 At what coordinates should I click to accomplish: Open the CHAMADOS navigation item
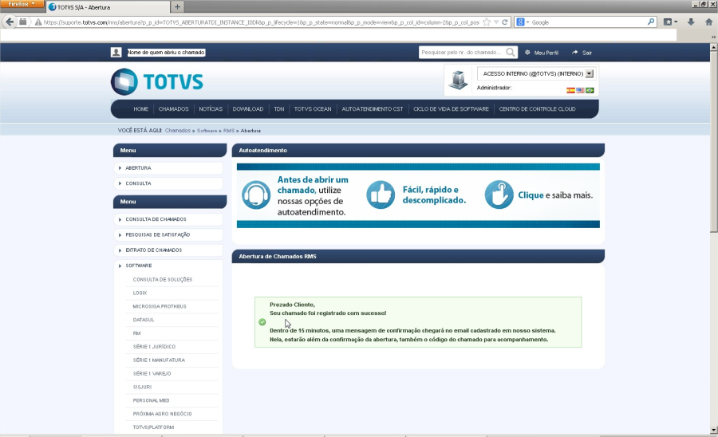pos(174,109)
